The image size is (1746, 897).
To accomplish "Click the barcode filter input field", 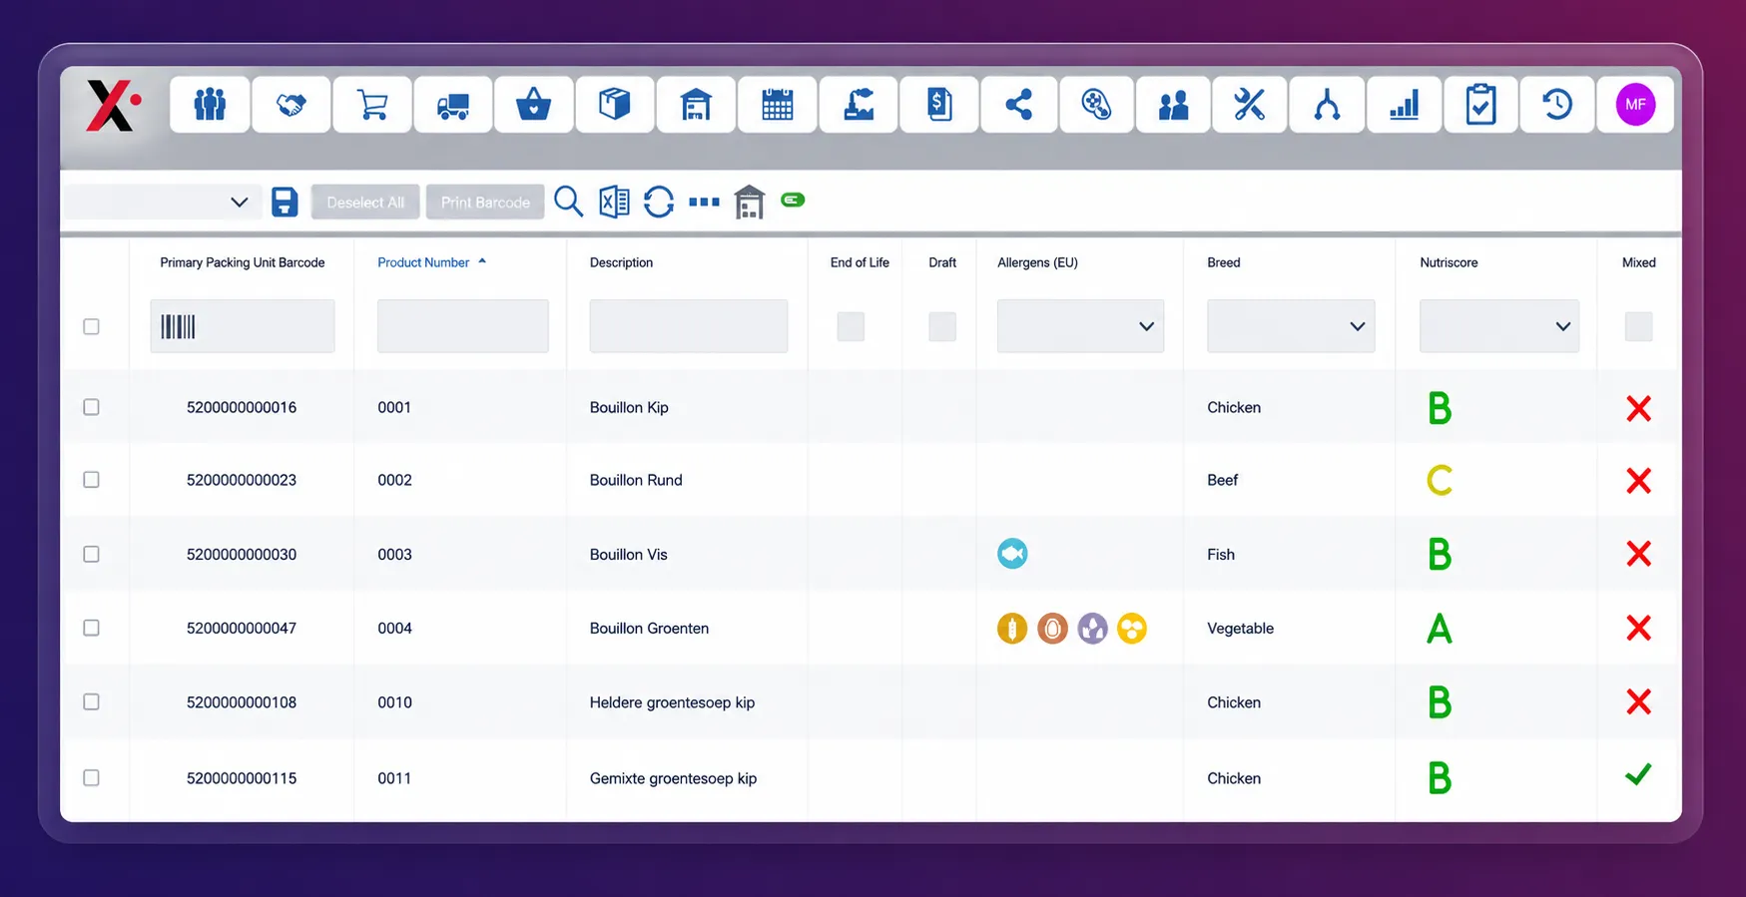I will click(x=243, y=326).
